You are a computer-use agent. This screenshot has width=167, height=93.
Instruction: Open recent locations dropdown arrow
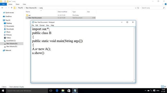[9, 8]
